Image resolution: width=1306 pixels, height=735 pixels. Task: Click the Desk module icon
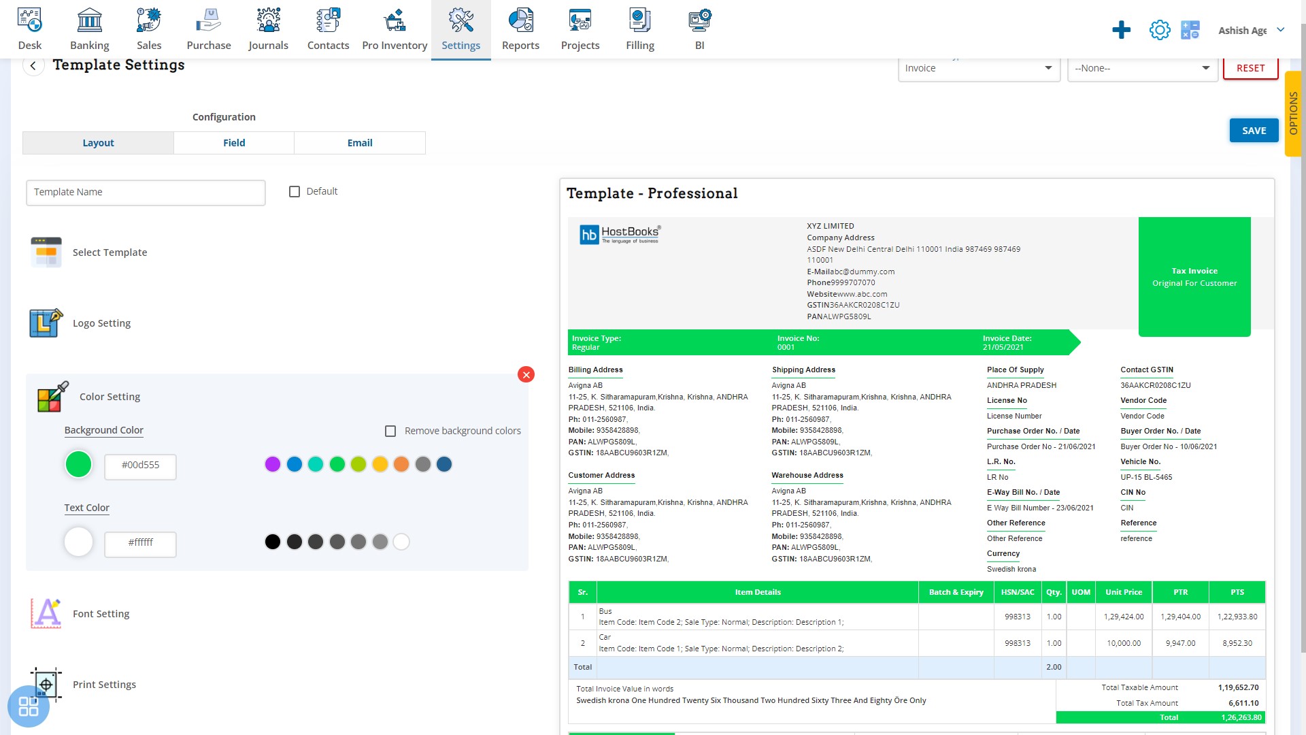coord(30,27)
